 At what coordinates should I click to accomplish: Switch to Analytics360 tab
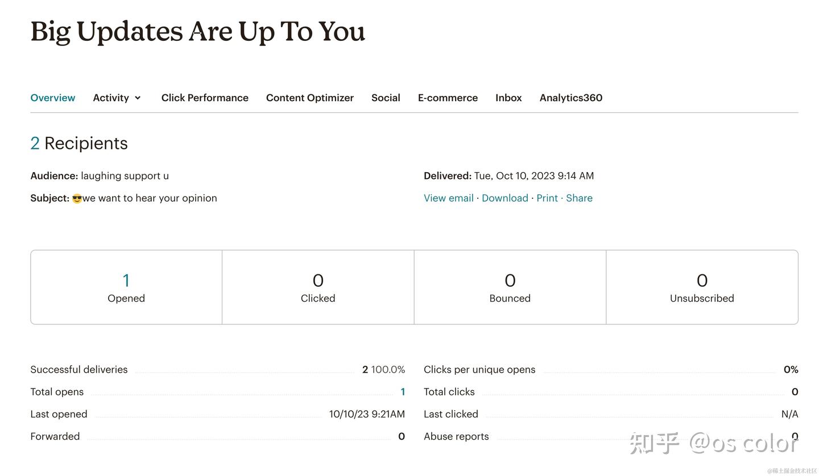tap(570, 98)
